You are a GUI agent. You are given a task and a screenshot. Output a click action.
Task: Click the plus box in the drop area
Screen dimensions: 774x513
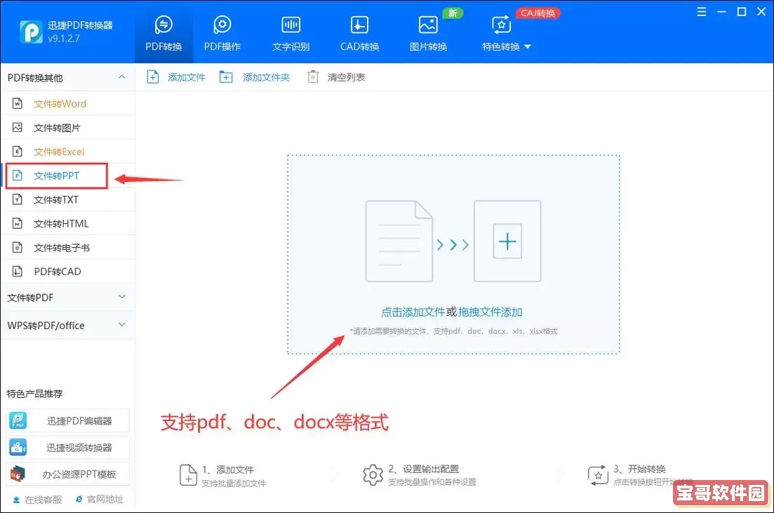click(507, 241)
